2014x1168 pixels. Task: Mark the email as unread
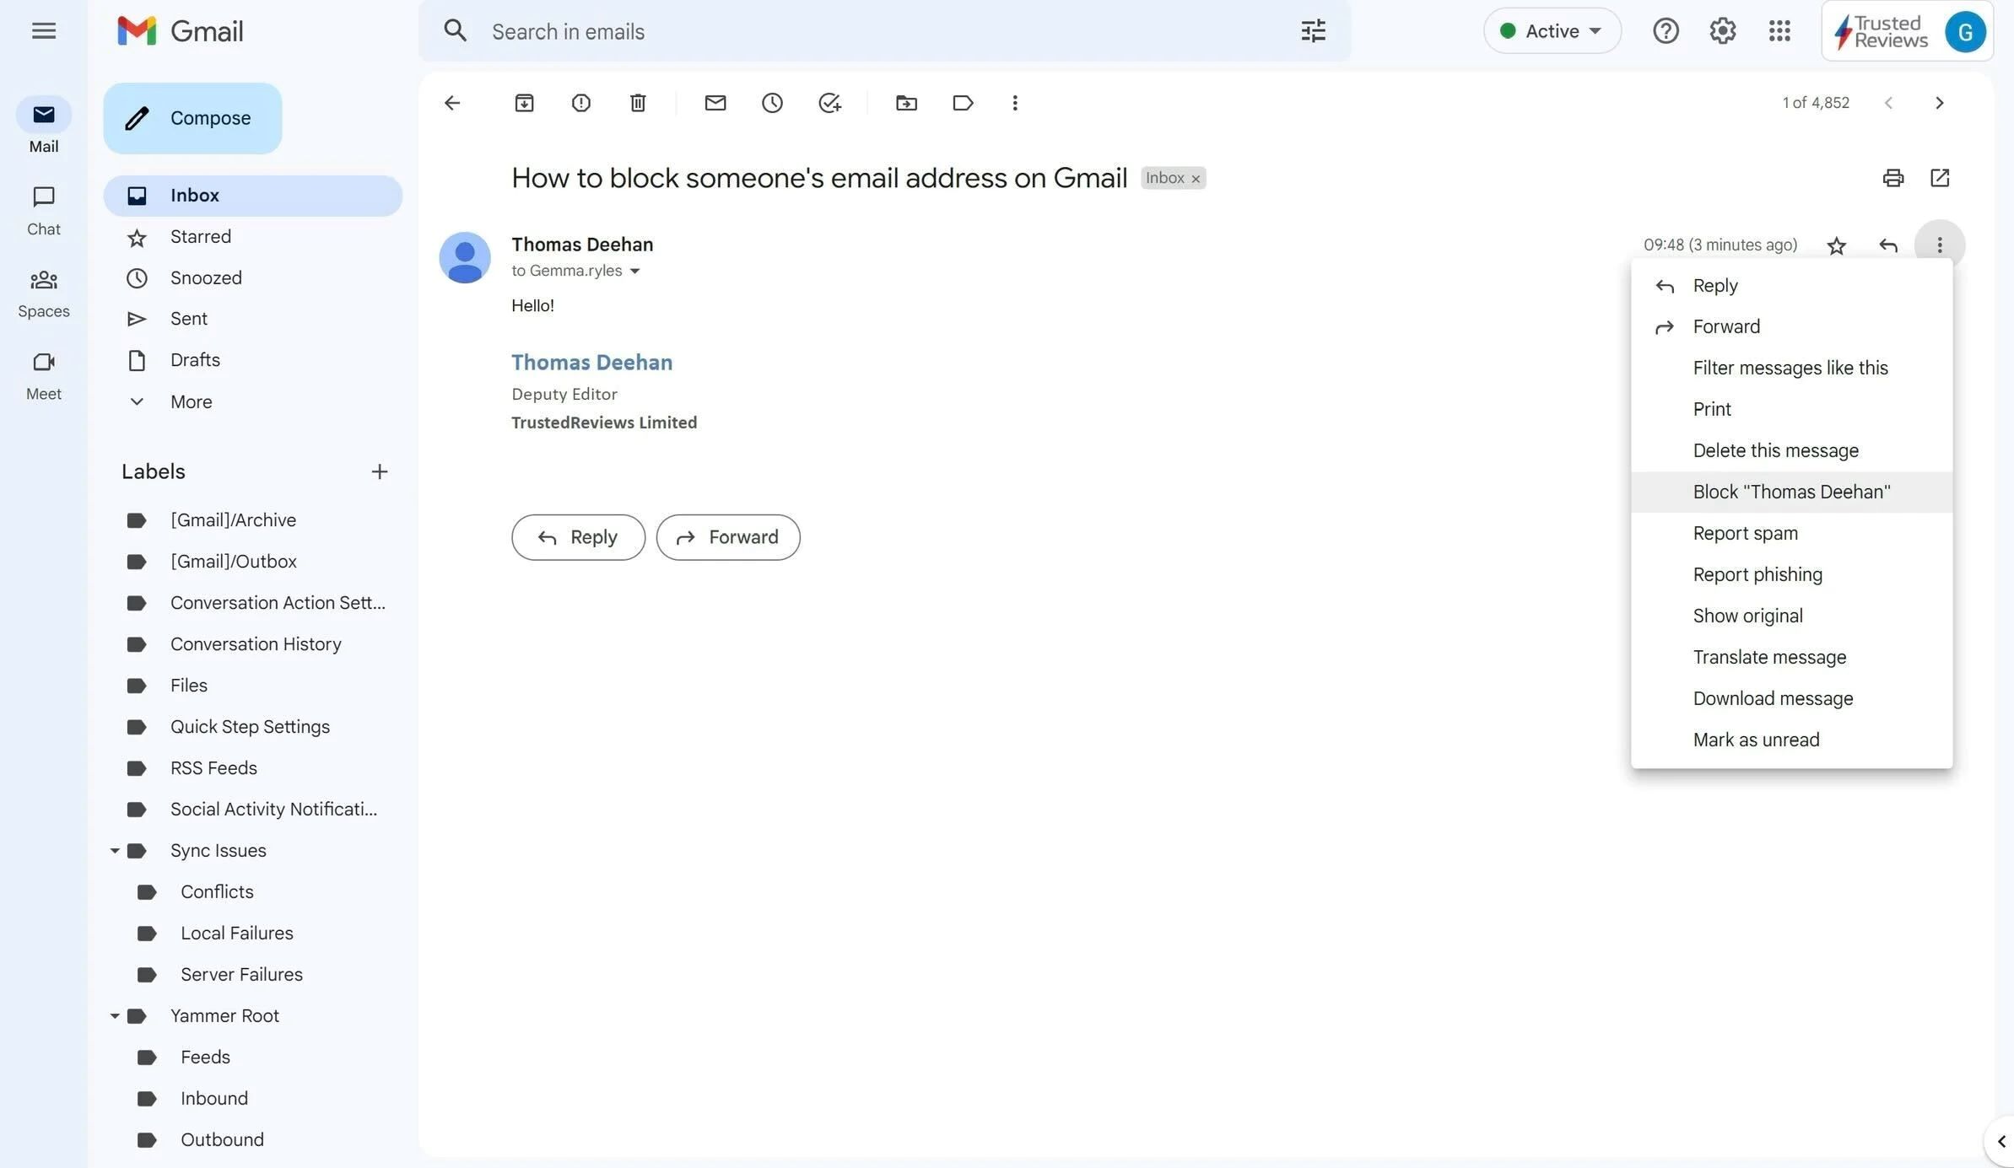coord(1756,740)
